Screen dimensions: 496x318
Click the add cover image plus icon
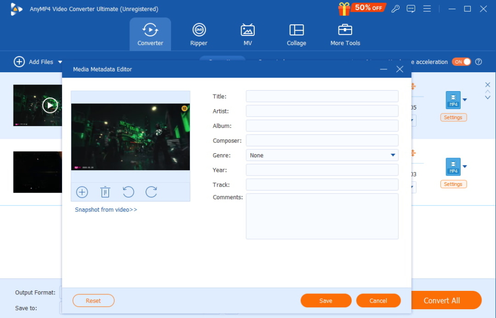[x=82, y=192]
